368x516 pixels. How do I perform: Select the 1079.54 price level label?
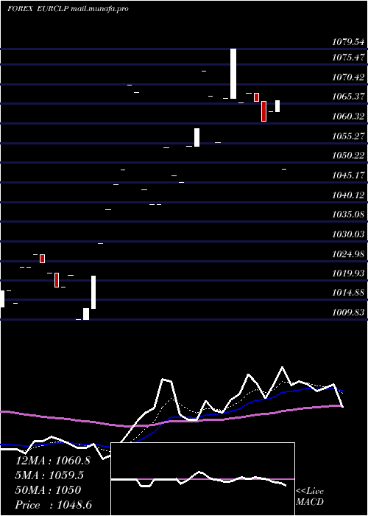click(348, 42)
